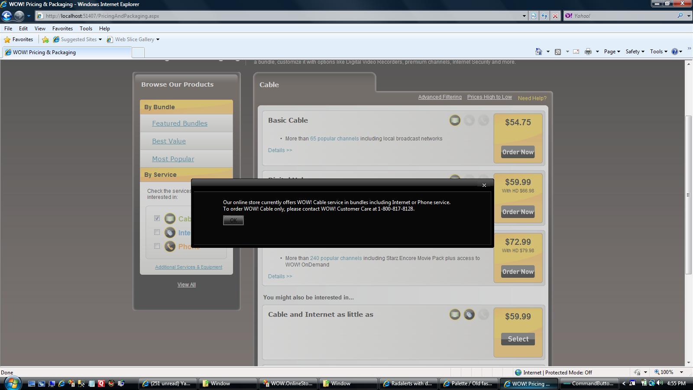The image size is (693, 390).
Task: Expand the Page menu dropdown
Action: (612, 52)
